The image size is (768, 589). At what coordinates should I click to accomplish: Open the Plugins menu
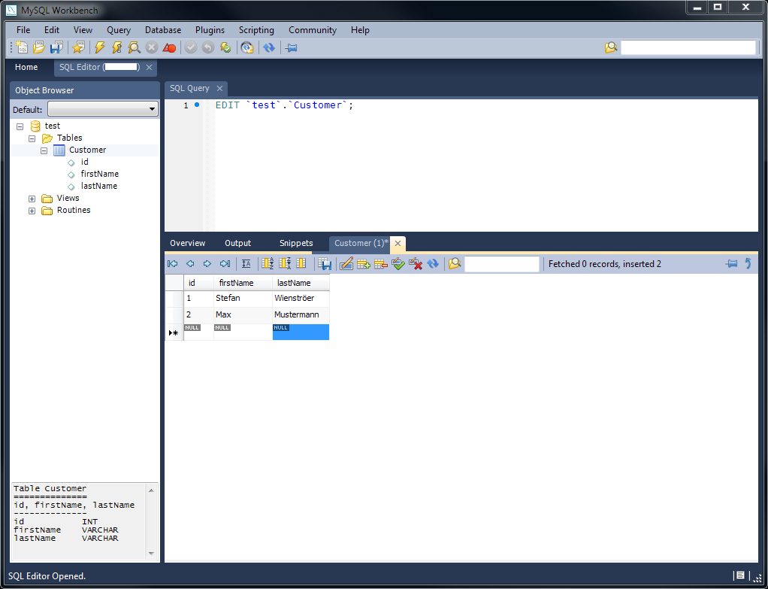point(210,30)
